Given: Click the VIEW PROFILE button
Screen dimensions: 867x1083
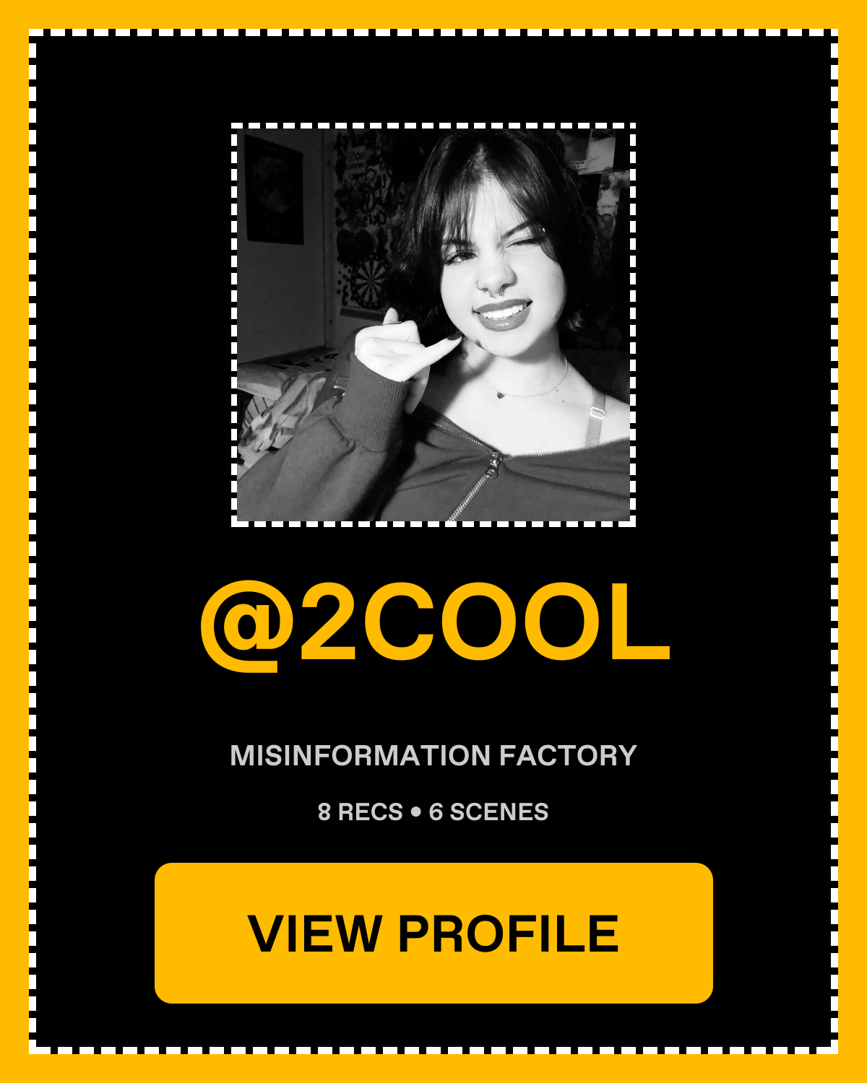Looking at the screenshot, I should click(433, 933).
